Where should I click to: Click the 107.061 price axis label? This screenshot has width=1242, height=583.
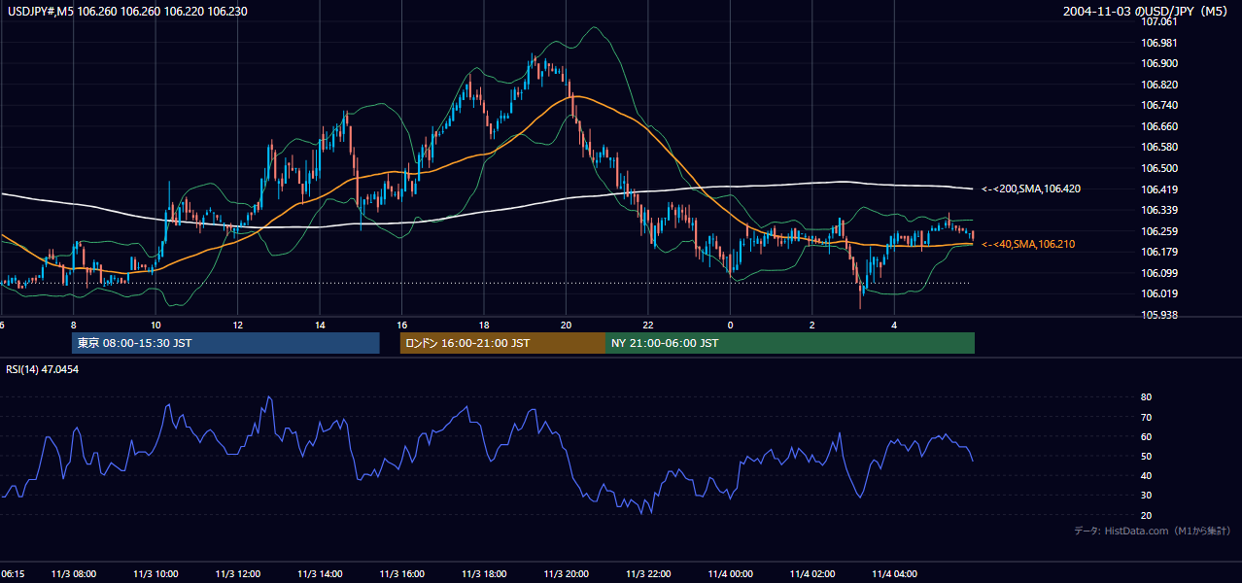click(1159, 21)
